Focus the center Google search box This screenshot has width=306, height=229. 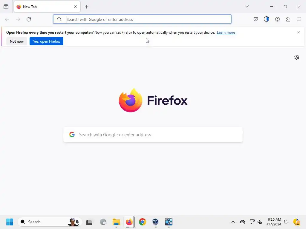coord(153,135)
